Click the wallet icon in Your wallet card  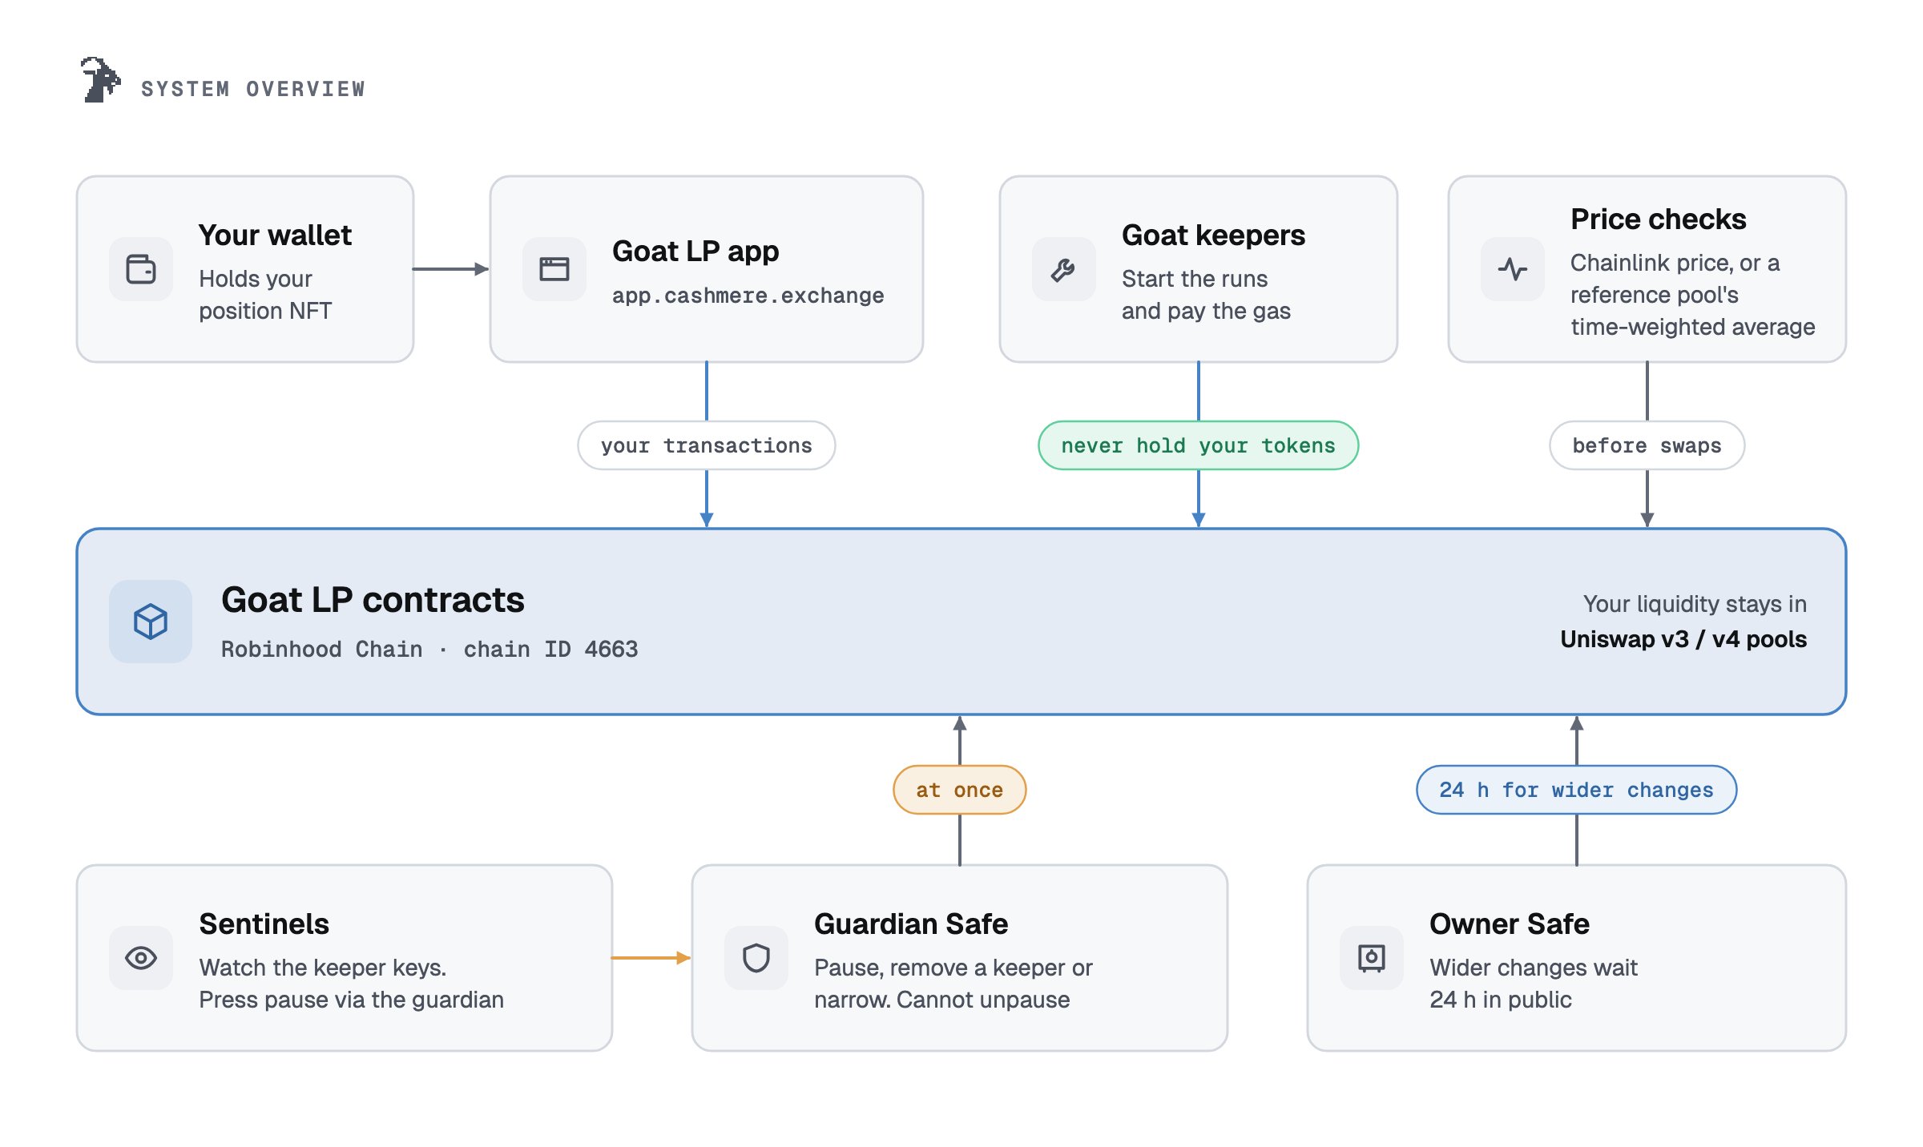pyautogui.click(x=141, y=269)
